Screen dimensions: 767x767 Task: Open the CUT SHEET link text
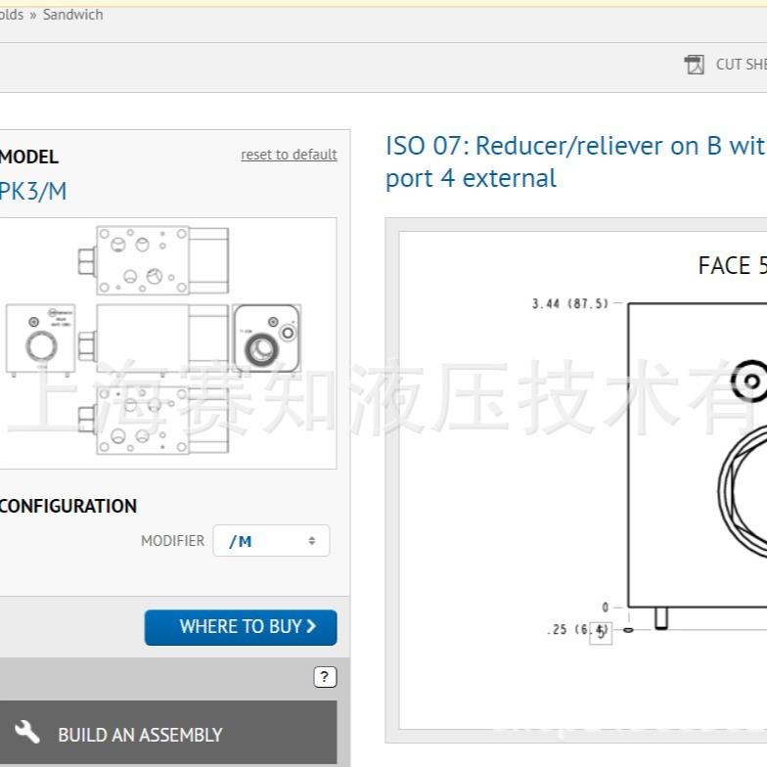click(742, 65)
